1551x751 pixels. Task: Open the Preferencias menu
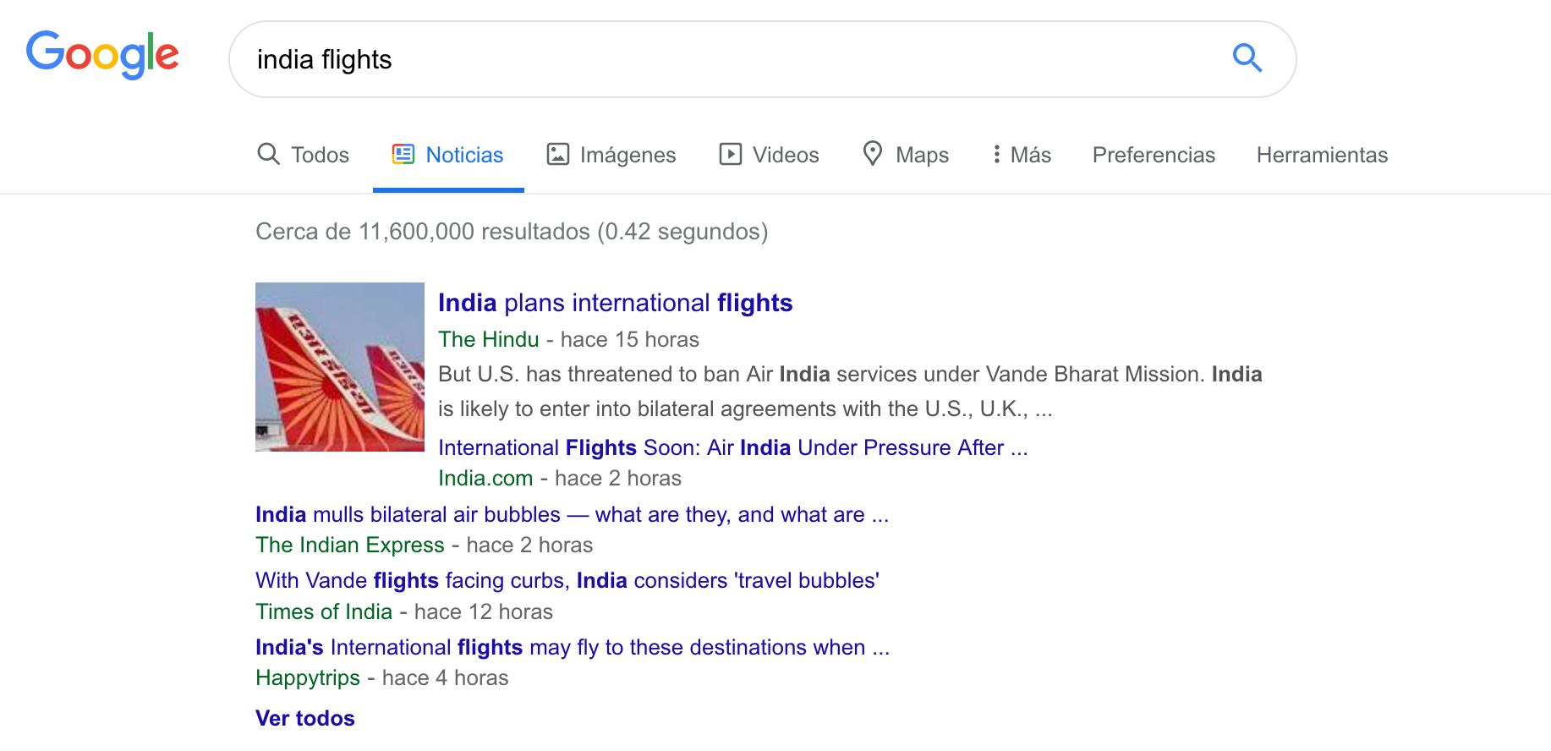click(x=1154, y=155)
